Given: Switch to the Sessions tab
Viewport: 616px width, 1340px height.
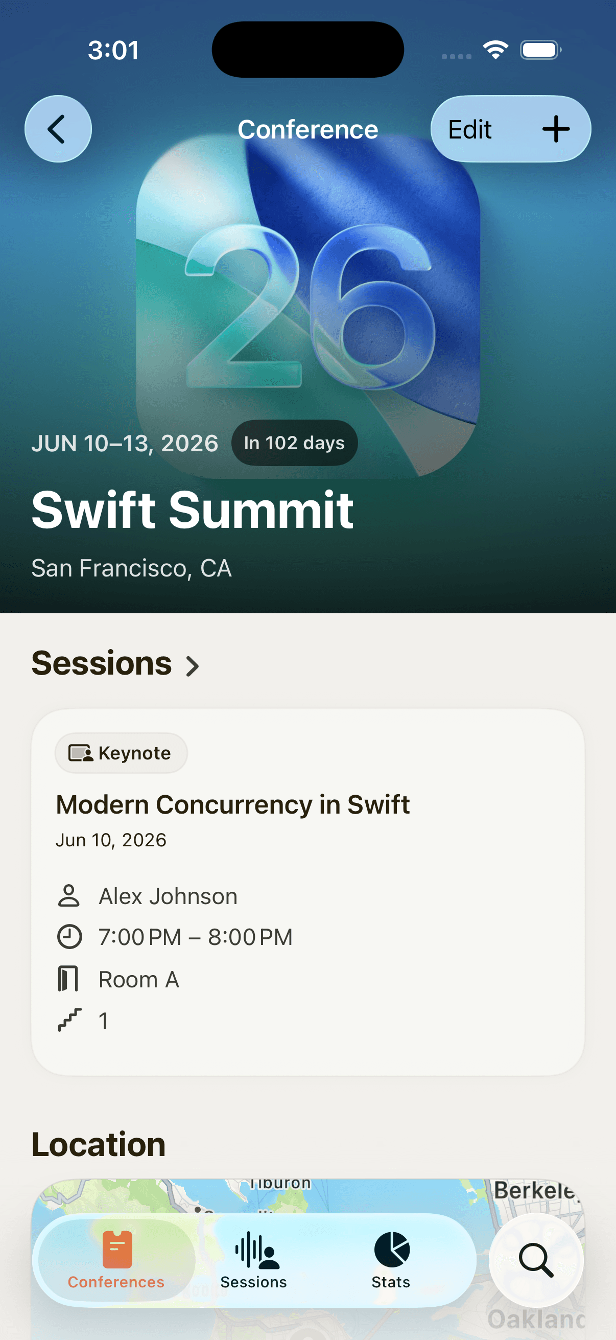Looking at the screenshot, I should click(x=254, y=1260).
